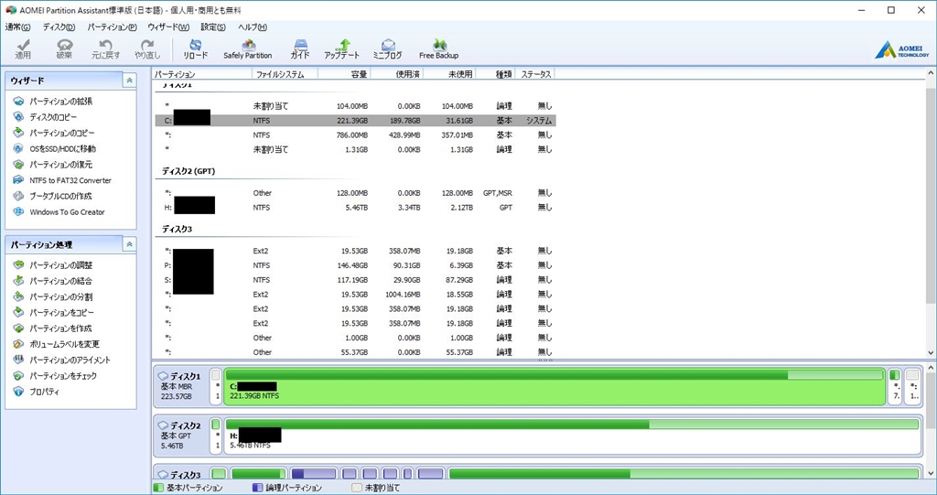The width and height of the screenshot is (937, 495).
Task: Click the 適用 (Apply) toolbar icon
Action: (23, 49)
